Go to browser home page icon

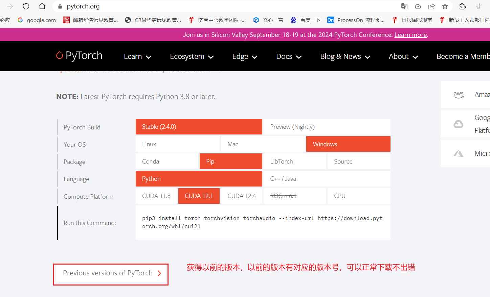click(x=42, y=6)
